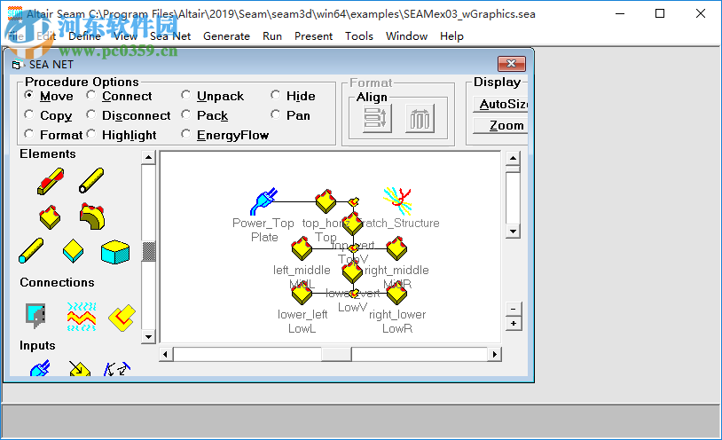Click the AutoSize display button
Image resolution: width=722 pixels, height=440 pixels.
click(500, 104)
